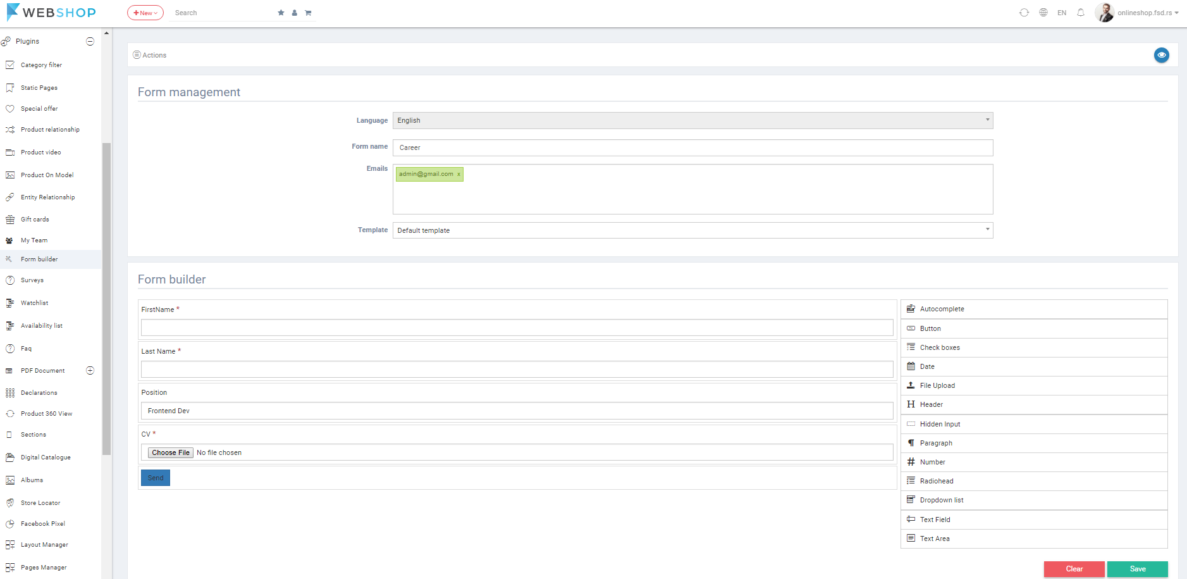Add Text Field element
This screenshot has height=579, width=1187.
(1034, 520)
